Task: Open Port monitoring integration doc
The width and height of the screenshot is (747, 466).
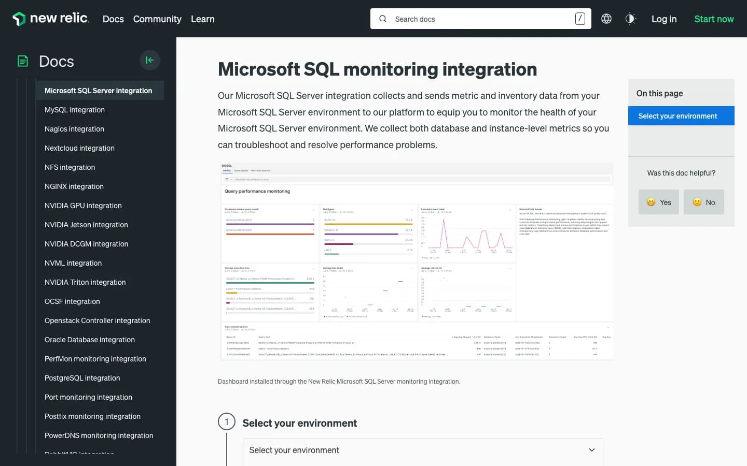Action: [88, 397]
